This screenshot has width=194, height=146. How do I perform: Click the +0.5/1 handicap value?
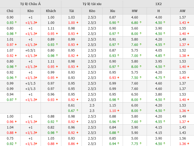31,50
